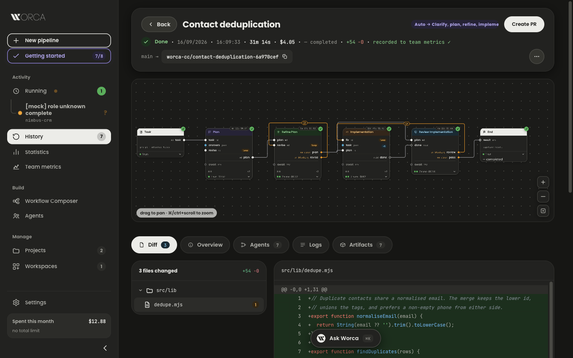Open the dedupe.mjs file in the diff list
Image resolution: width=573 pixels, height=358 pixels.
coord(199,305)
